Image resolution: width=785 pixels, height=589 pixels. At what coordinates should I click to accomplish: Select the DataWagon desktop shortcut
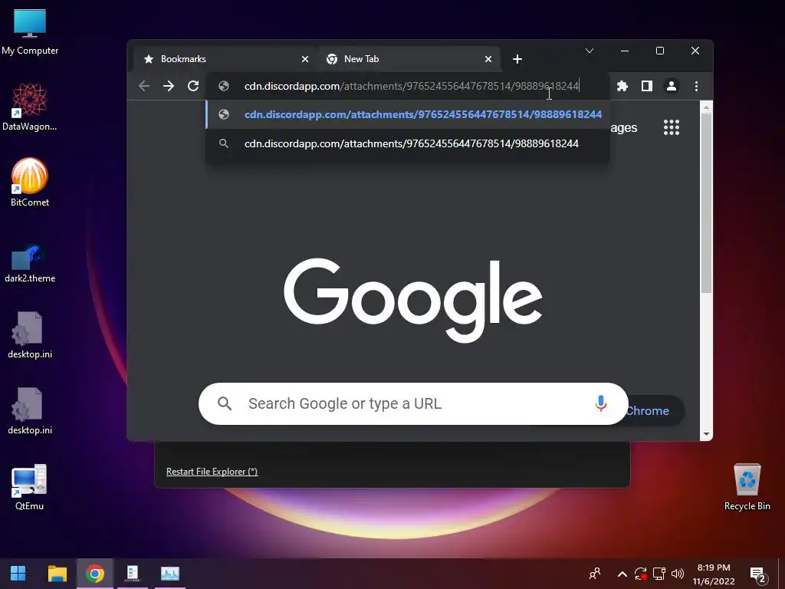30,107
